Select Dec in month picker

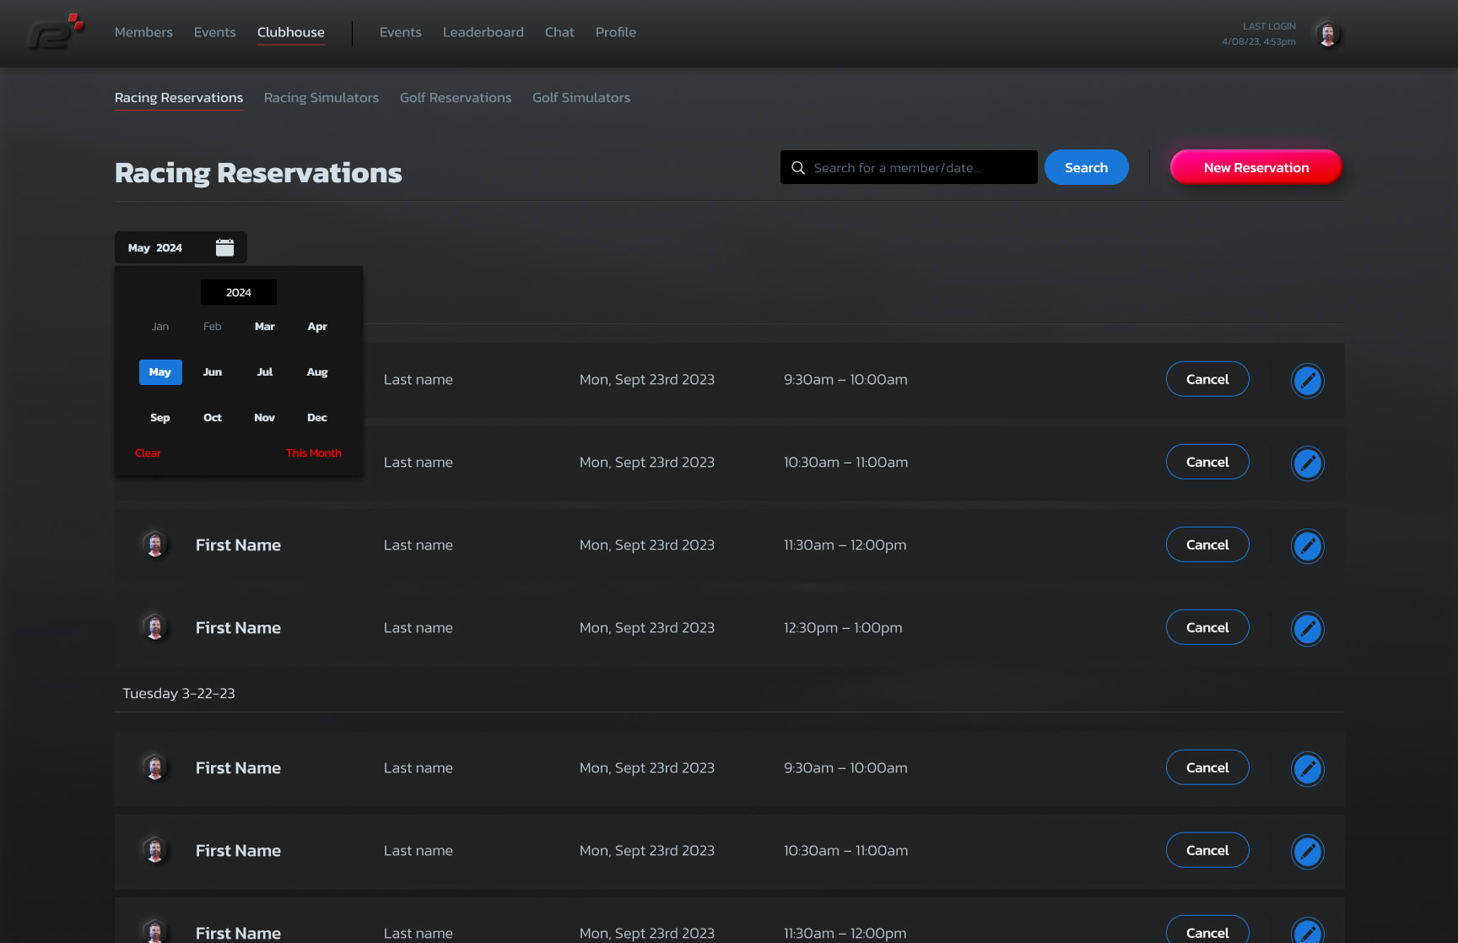317,418
